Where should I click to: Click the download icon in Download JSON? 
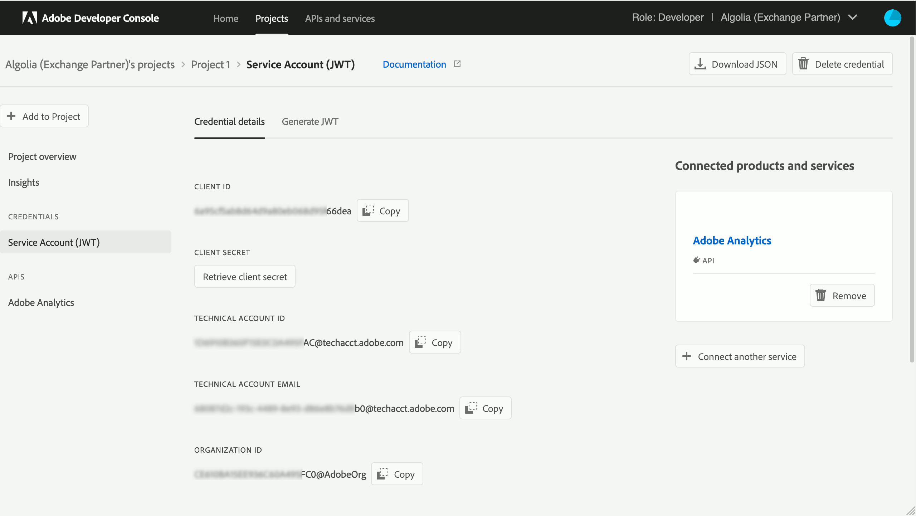tap(700, 64)
